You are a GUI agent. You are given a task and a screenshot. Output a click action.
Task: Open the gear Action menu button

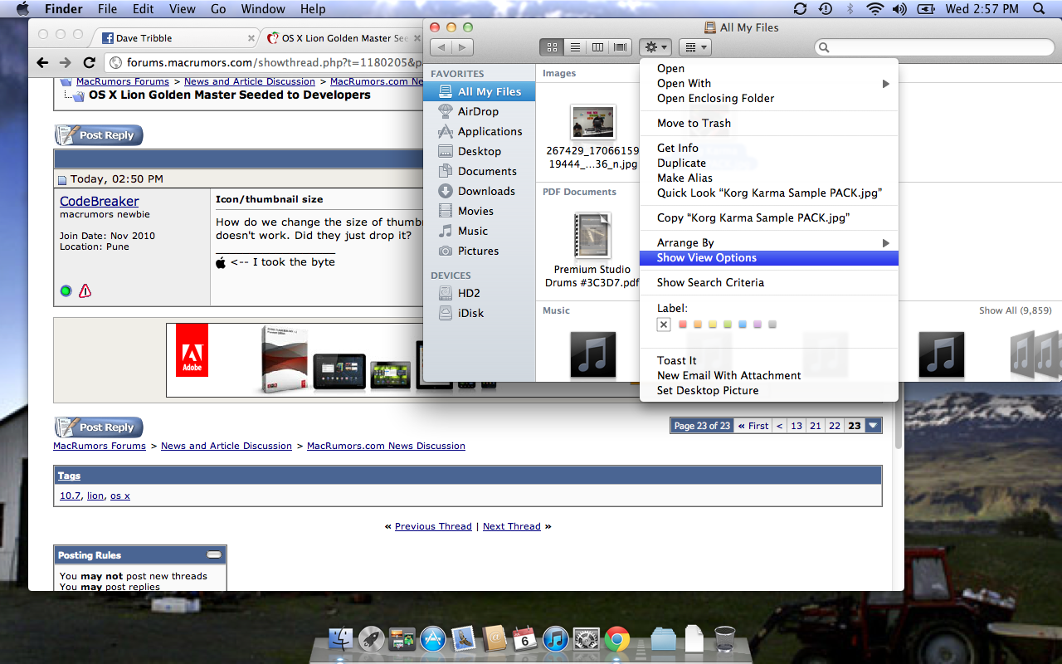pos(655,47)
